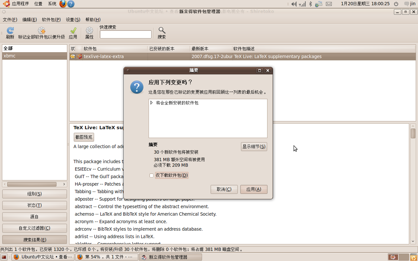Click the Sections (组别) filter button
418x261 pixels.
35,194
